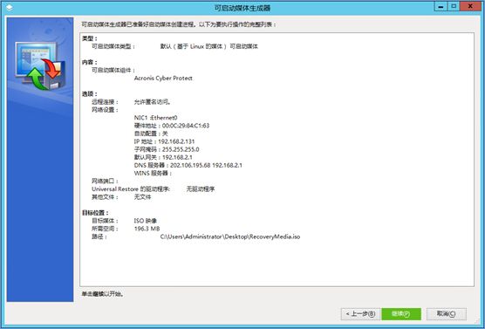Close the bootable media builder window
This screenshot has width=485, height=329.
[470, 6]
